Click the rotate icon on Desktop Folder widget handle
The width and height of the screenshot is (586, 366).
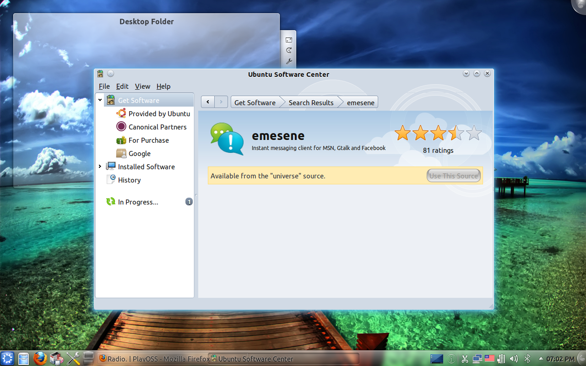[x=289, y=50]
